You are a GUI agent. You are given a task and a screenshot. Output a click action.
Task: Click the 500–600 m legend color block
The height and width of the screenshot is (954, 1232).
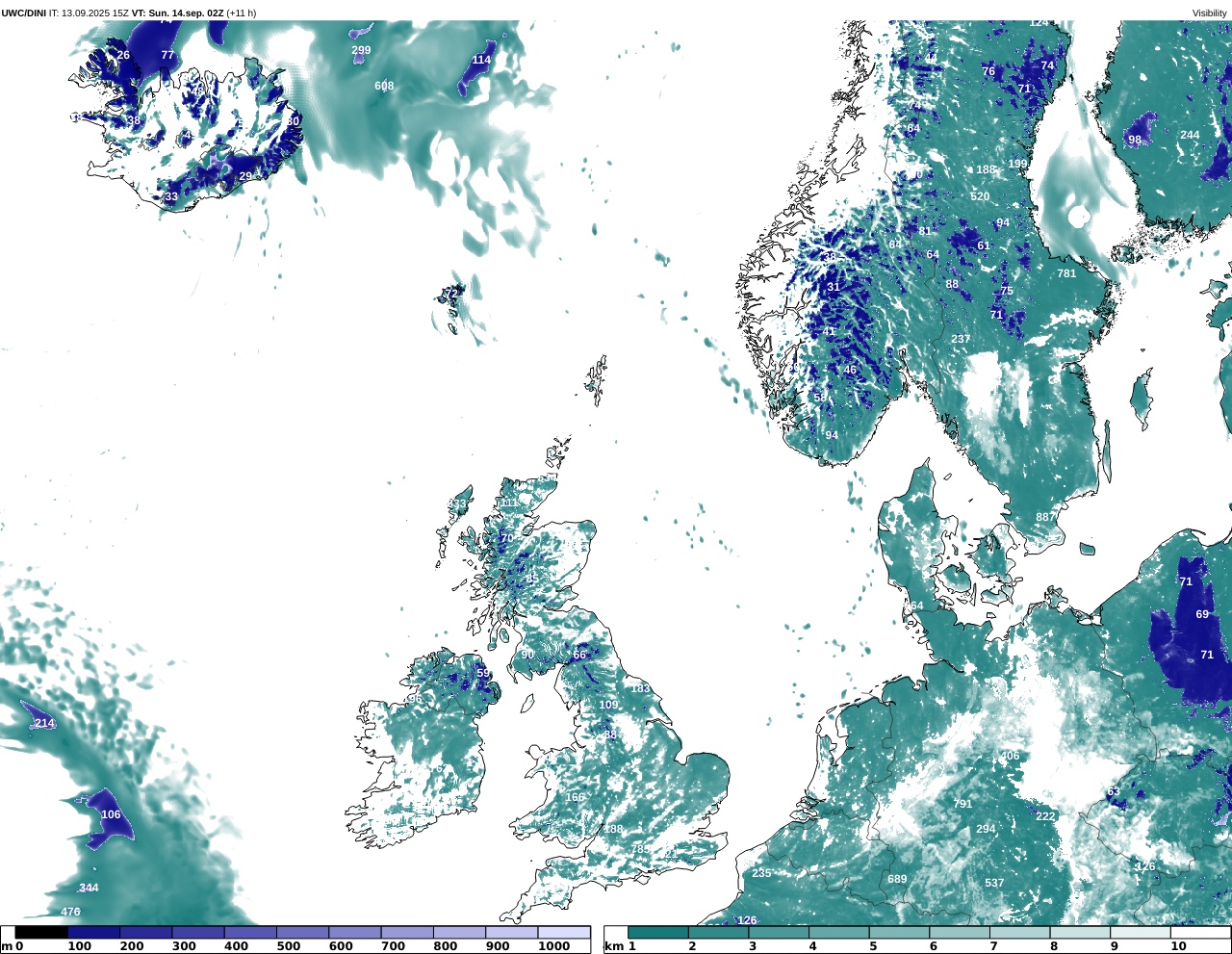[x=302, y=932]
